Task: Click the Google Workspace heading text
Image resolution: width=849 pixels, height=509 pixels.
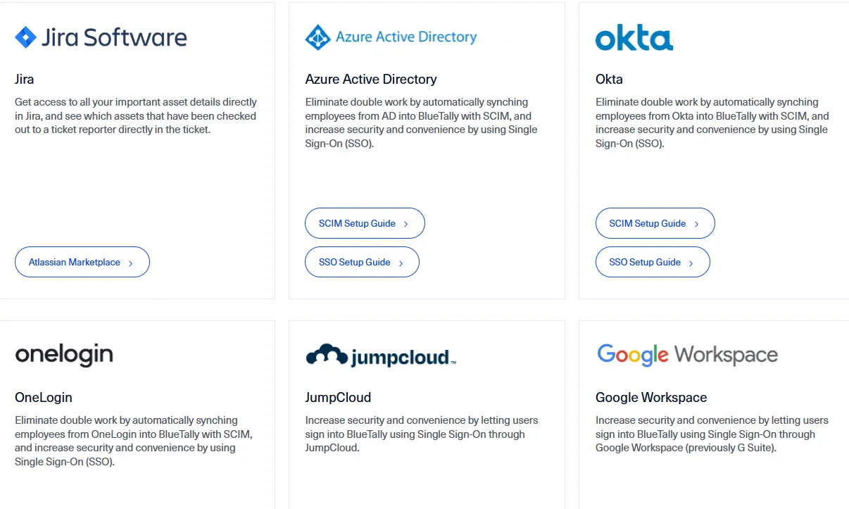Action: (651, 398)
